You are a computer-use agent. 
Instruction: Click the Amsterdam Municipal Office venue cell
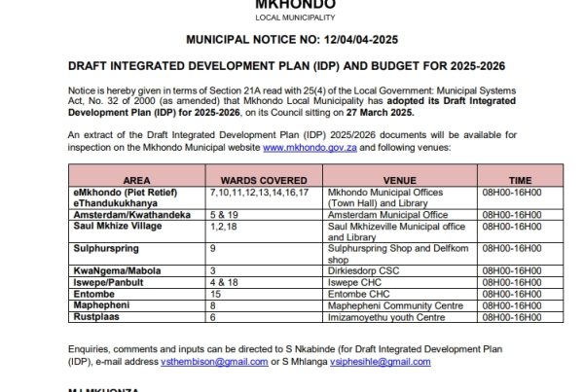point(400,215)
